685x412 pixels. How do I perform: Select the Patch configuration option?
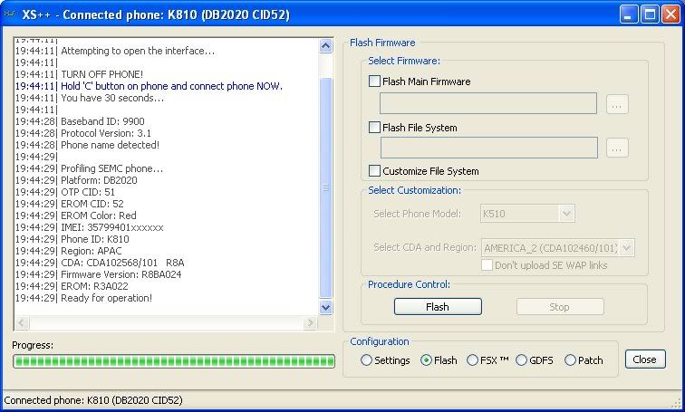coord(570,360)
